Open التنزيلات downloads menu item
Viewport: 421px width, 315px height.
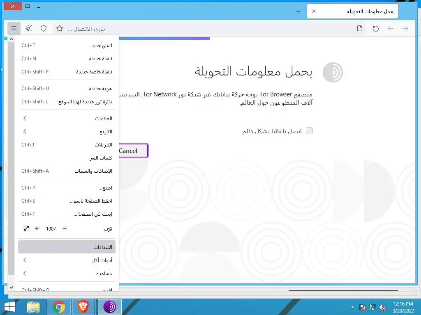[x=67, y=145]
